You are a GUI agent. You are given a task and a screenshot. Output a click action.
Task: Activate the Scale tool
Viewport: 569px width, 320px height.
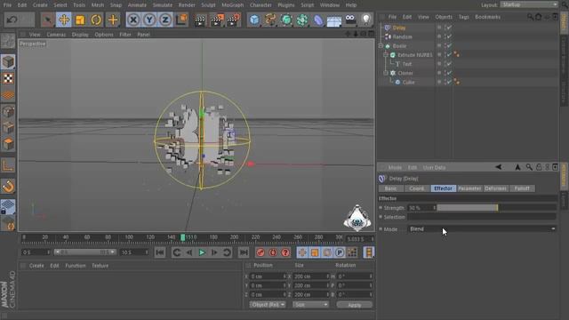tap(80, 20)
